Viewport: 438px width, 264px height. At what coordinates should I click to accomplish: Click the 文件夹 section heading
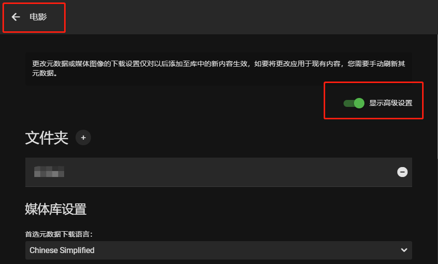(47, 138)
